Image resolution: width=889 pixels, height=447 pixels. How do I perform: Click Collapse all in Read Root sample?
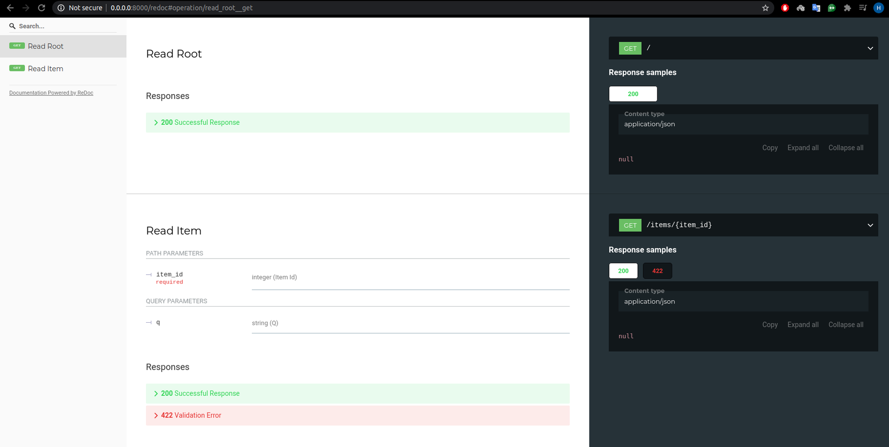pos(846,148)
